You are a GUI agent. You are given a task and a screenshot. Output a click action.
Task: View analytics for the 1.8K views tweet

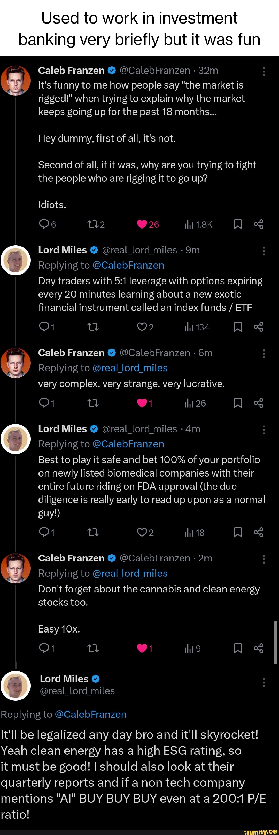189,224
